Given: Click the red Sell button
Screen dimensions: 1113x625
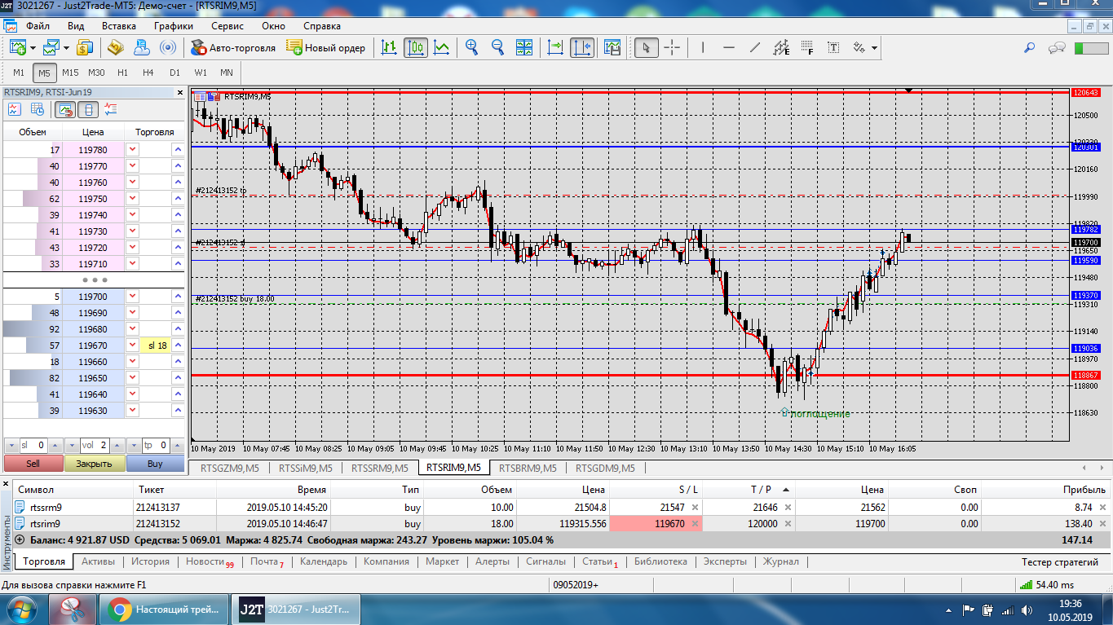Looking at the screenshot, I should click(33, 464).
